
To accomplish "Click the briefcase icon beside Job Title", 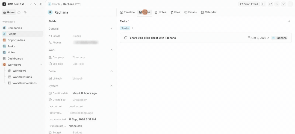I will pyautogui.click(x=50, y=64).
